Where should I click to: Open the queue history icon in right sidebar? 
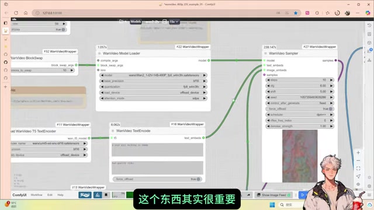(369, 25)
